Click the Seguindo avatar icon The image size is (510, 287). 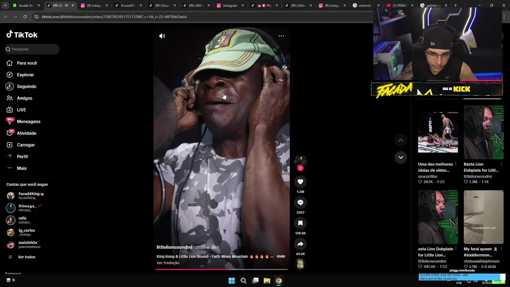pyautogui.click(x=10, y=86)
